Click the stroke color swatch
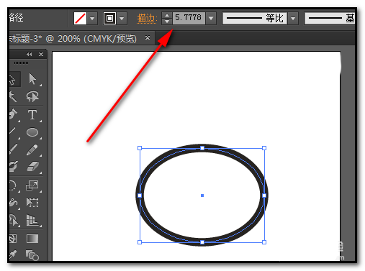Image resolution: width=365 pixels, height=271 pixels. point(109,18)
